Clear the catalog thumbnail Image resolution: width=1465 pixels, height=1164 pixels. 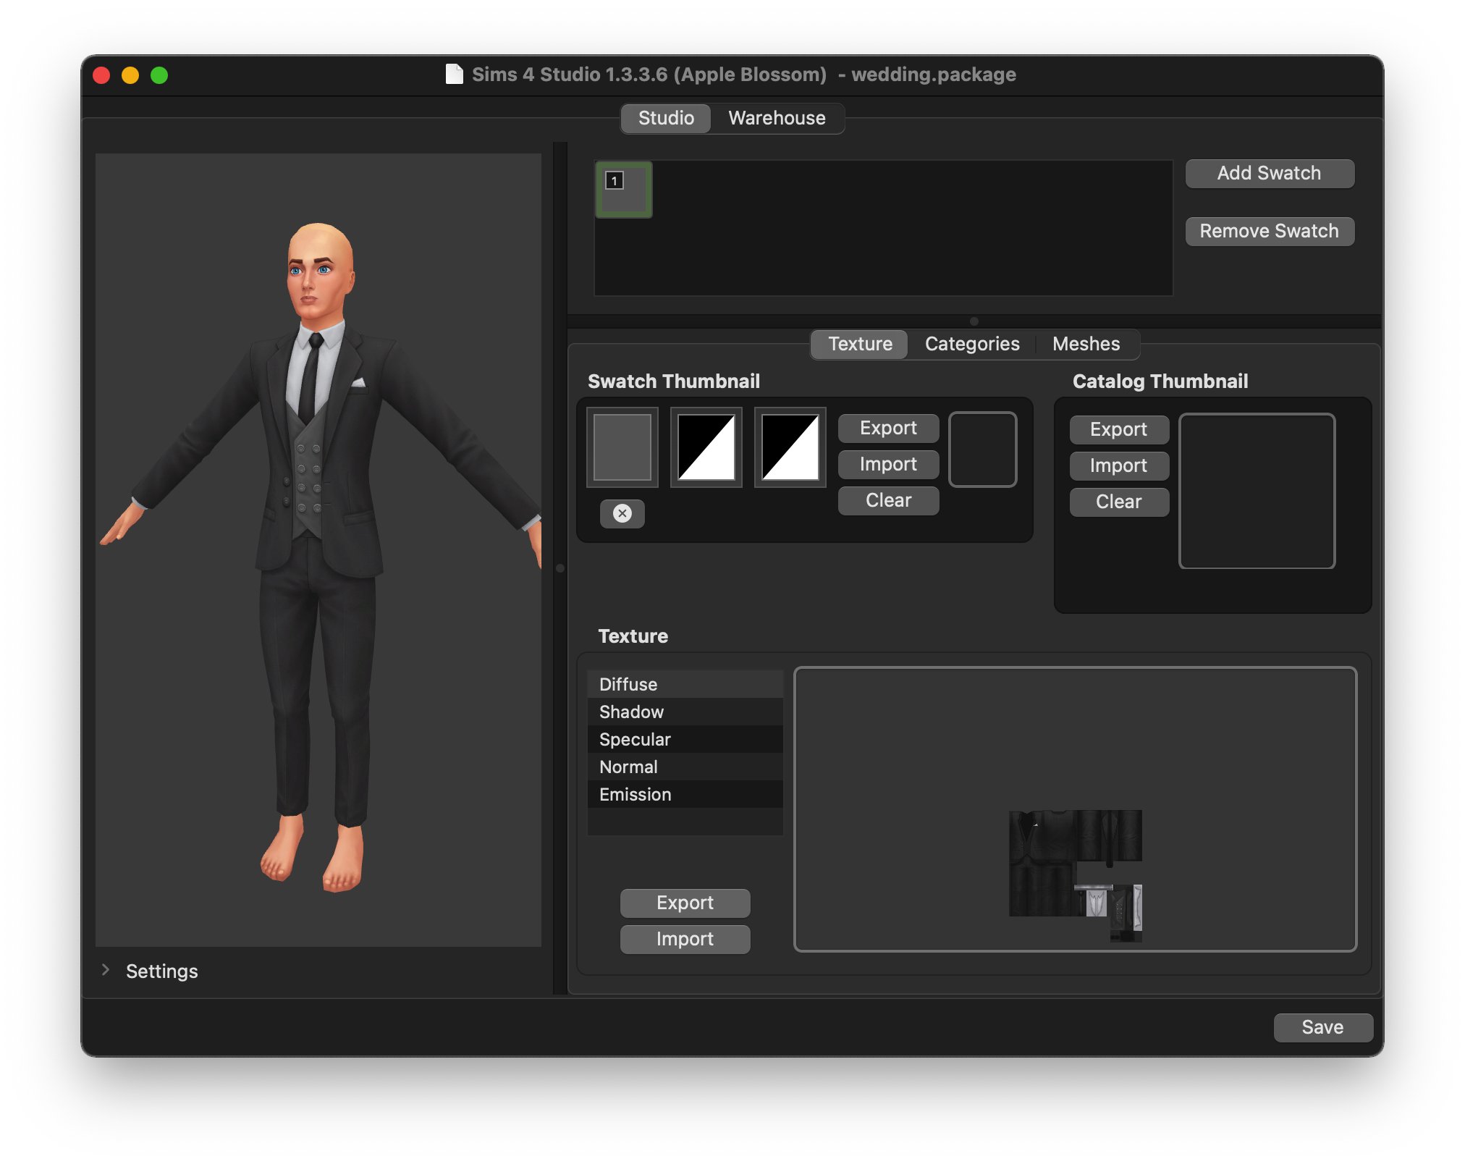coord(1118,502)
